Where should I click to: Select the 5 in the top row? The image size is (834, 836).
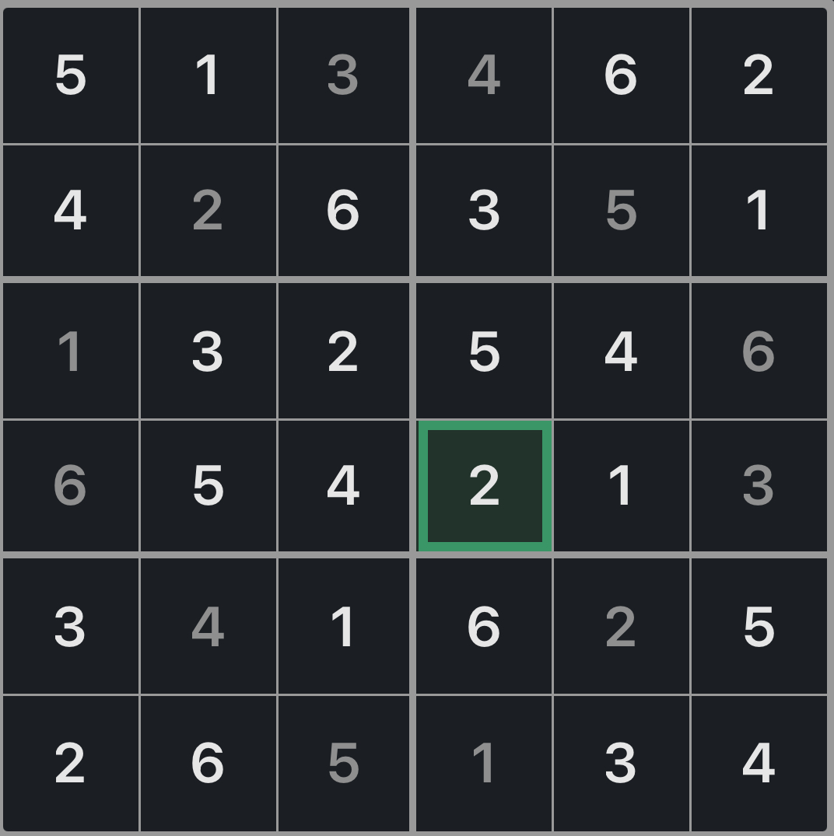(x=70, y=76)
